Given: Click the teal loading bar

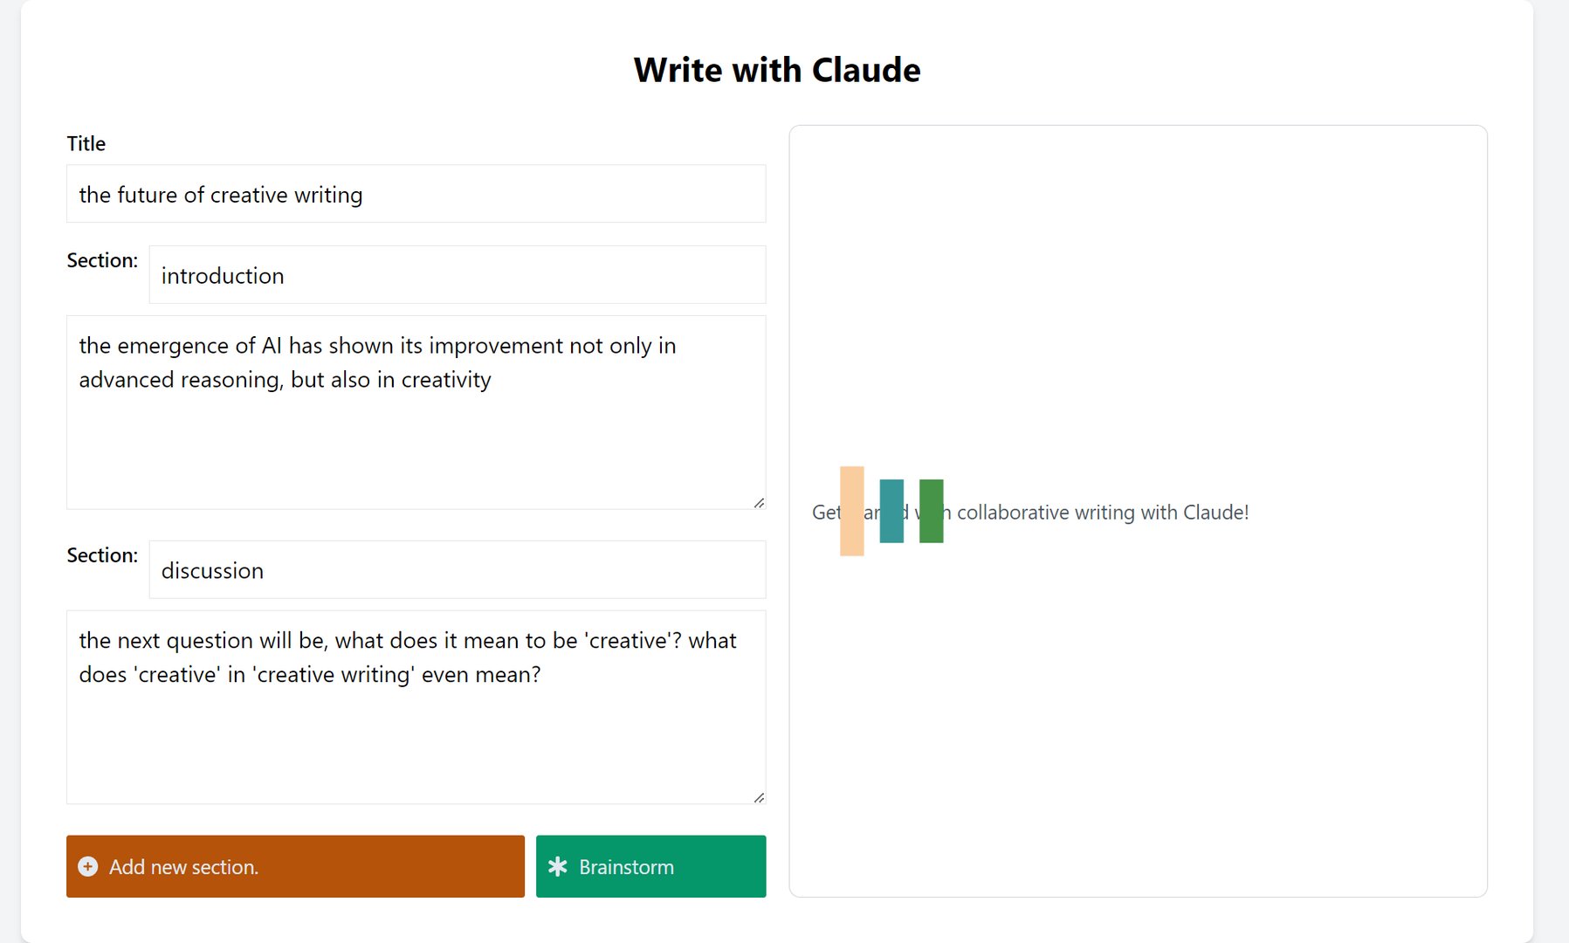Looking at the screenshot, I should point(891,511).
